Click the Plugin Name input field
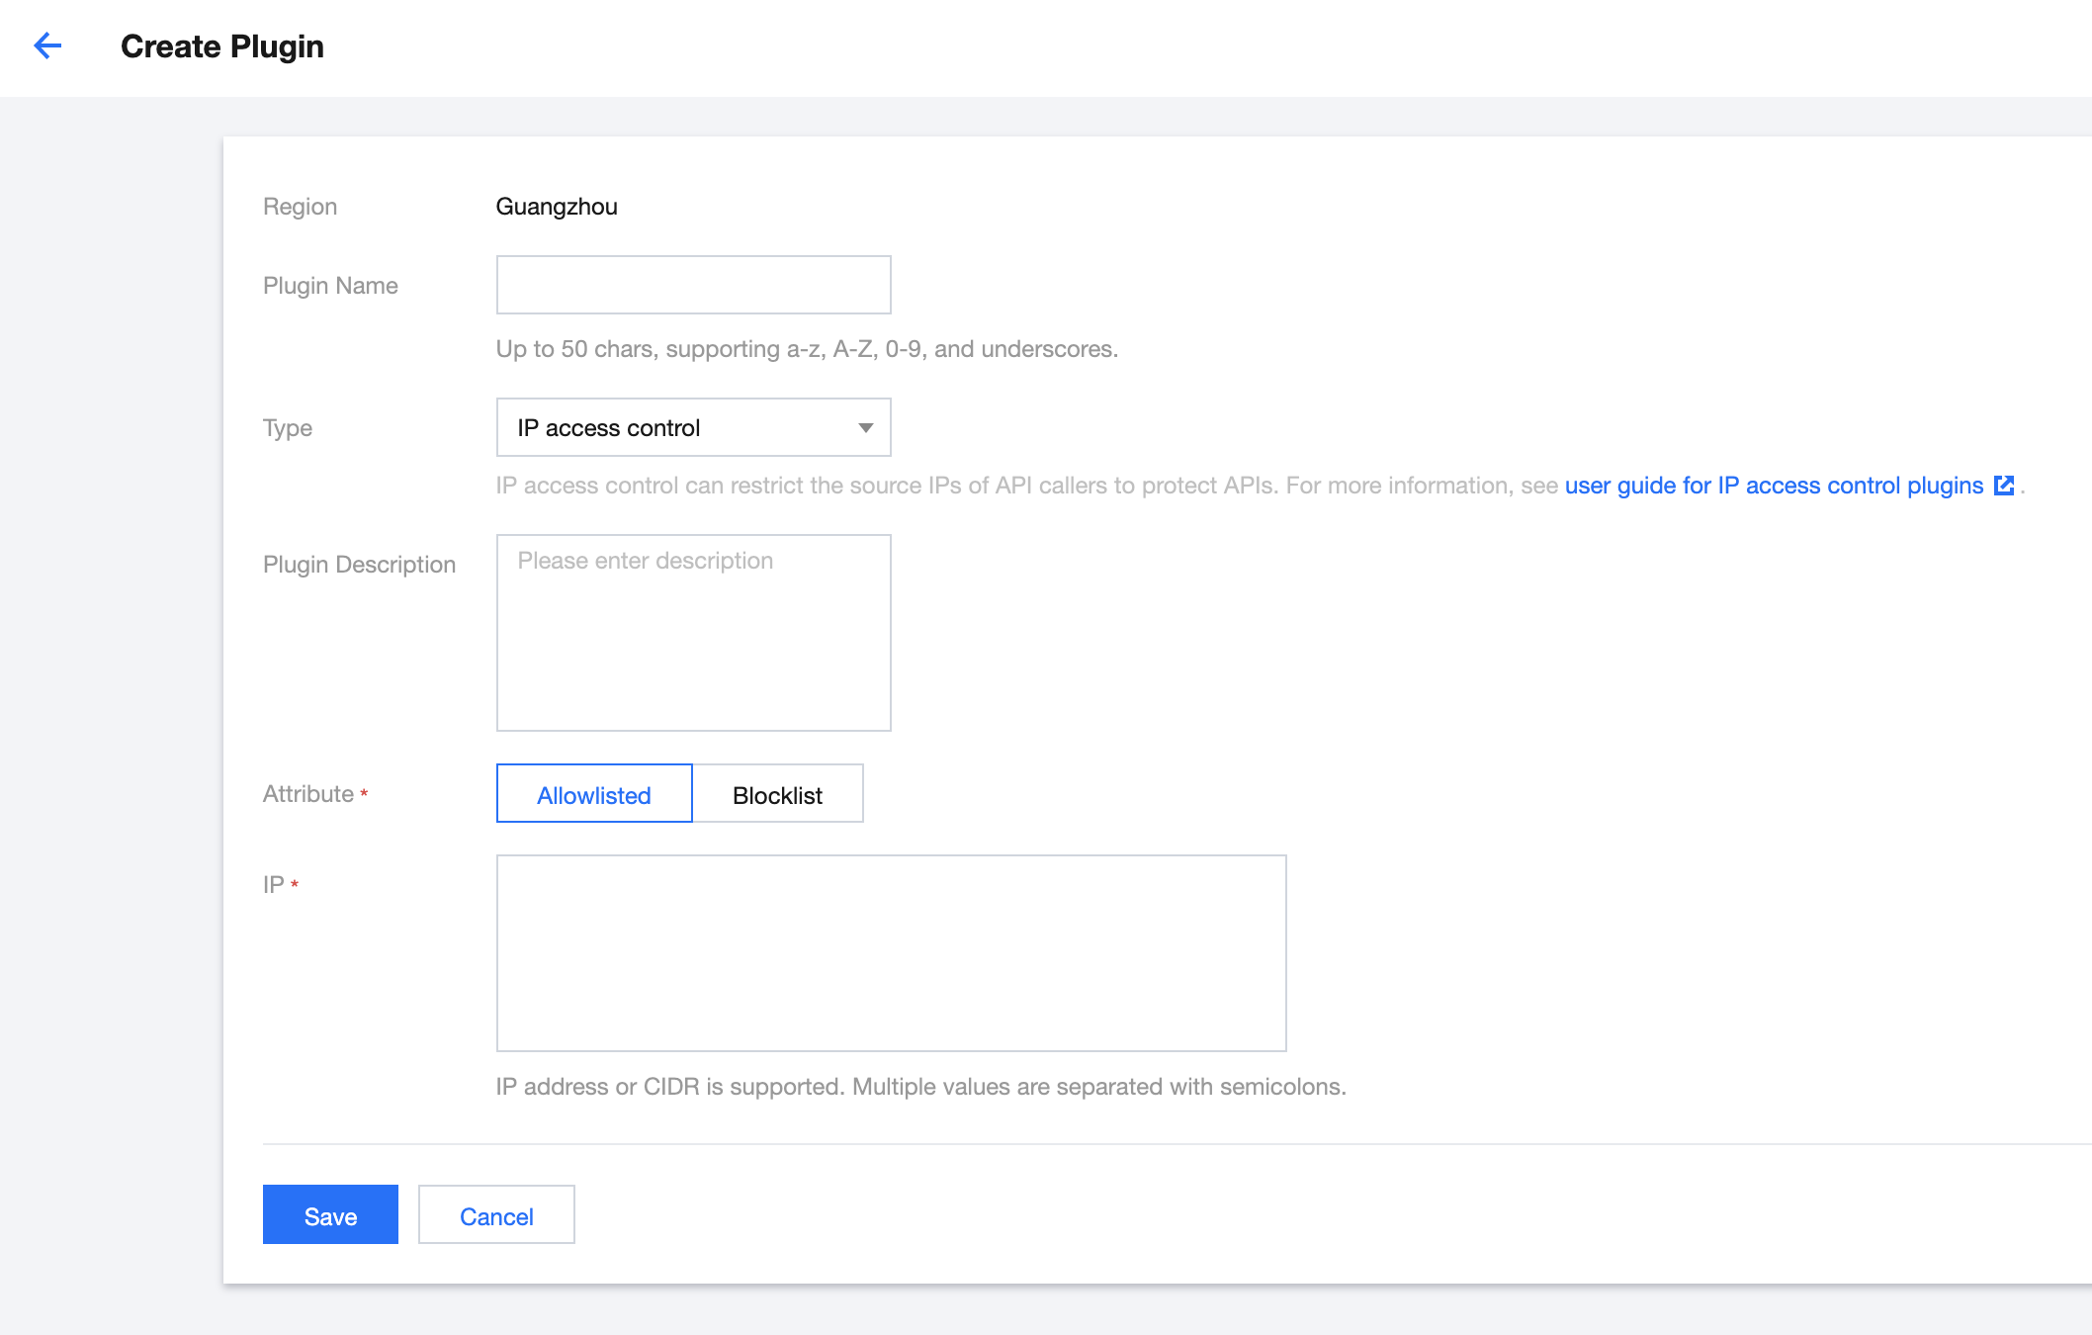 (693, 286)
